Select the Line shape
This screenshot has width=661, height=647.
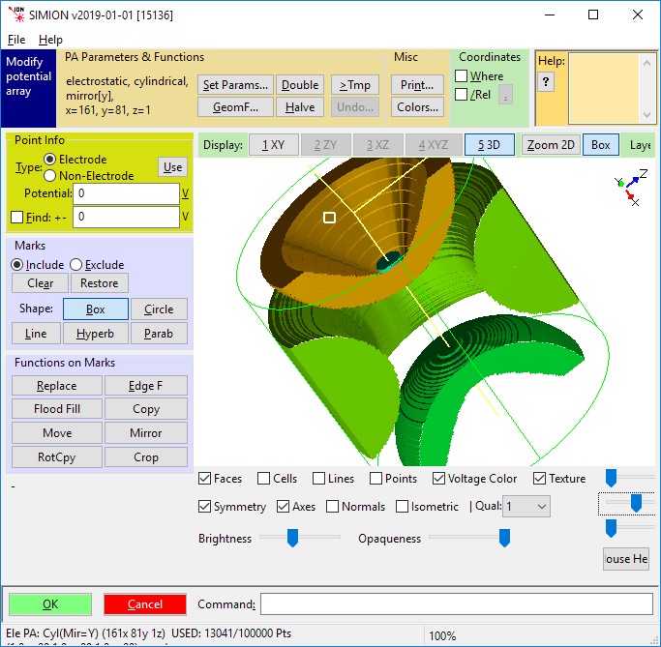coord(36,334)
